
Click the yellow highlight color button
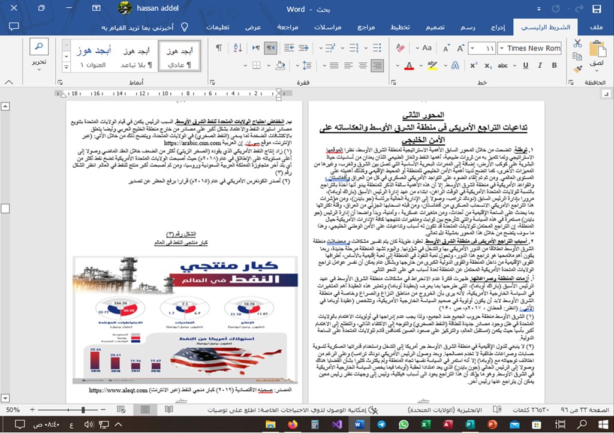coord(432,65)
